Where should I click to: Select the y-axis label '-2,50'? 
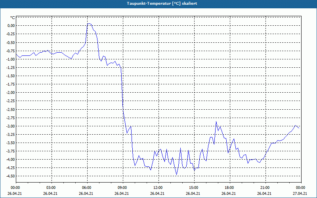pyautogui.click(x=11, y=110)
